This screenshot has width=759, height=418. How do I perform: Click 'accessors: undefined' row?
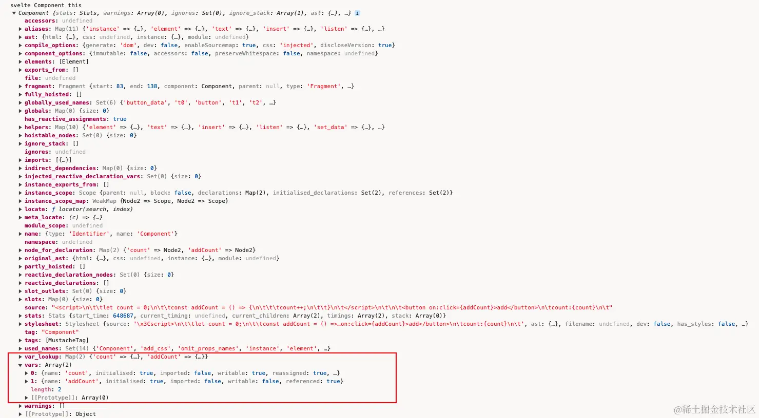(59, 21)
